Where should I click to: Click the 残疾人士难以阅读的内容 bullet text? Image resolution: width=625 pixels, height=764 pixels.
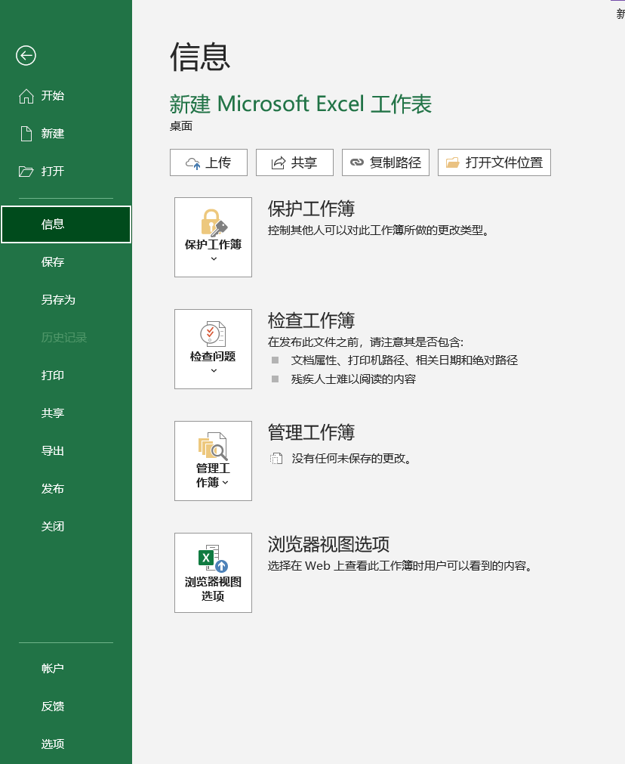pos(353,379)
